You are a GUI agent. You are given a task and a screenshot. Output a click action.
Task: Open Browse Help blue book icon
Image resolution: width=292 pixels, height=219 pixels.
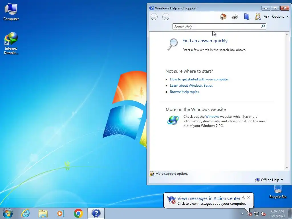[247, 17]
